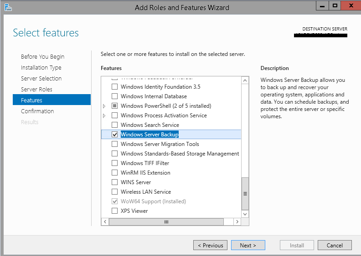Check Windows Process Activation Service

click(x=114, y=115)
